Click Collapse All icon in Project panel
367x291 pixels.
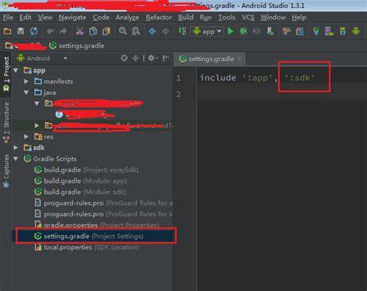[x=135, y=58]
